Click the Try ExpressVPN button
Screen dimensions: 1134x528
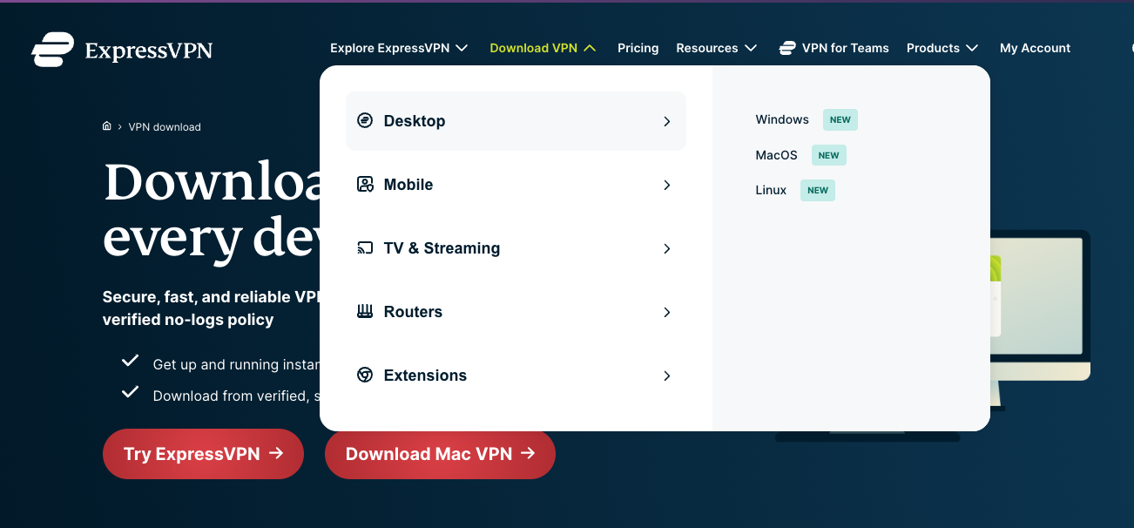(203, 454)
